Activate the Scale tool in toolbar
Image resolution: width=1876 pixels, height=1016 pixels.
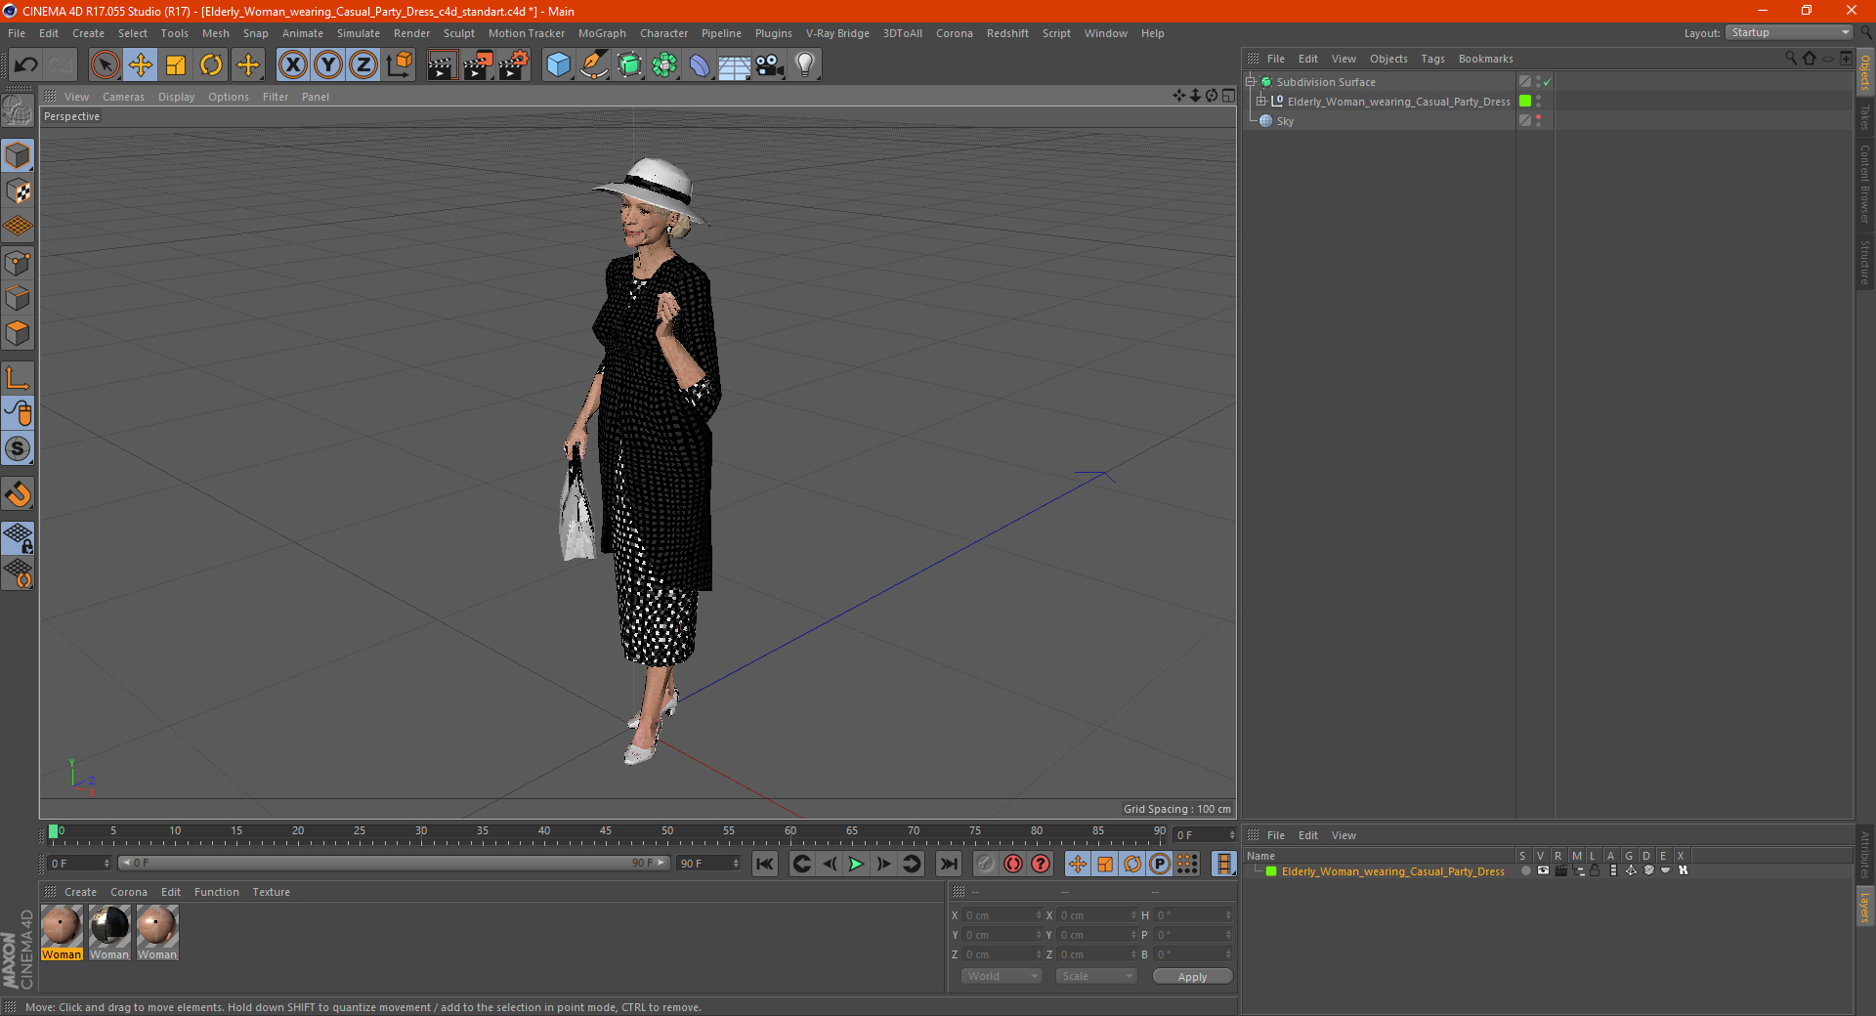tap(176, 65)
